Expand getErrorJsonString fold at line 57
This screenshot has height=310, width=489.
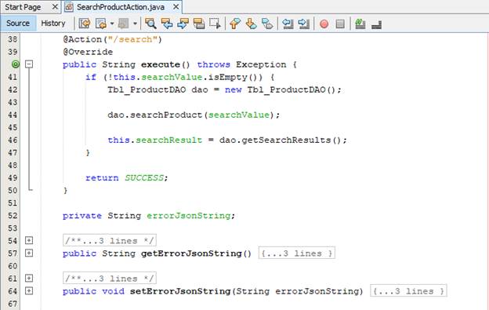29,253
